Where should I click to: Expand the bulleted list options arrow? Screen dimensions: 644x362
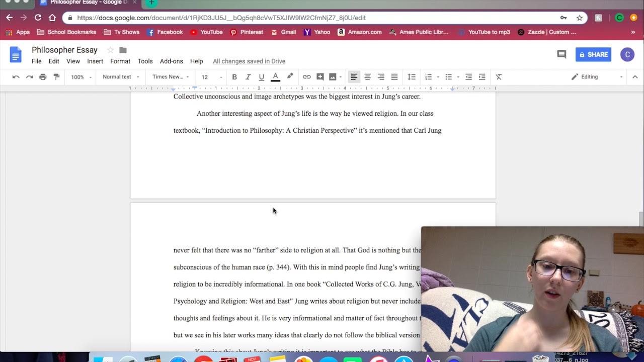[x=458, y=77]
